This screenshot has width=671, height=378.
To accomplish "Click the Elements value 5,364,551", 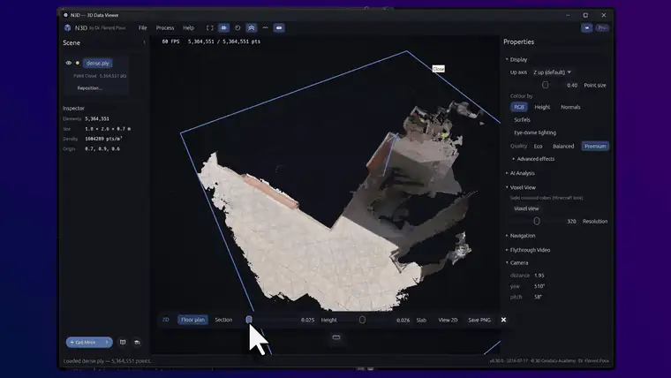I will click(x=97, y=118).
